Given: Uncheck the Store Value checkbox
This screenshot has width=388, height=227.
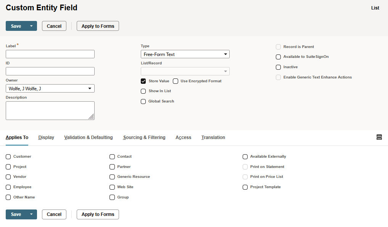Looking at the screenshot, I should point(143,81).
